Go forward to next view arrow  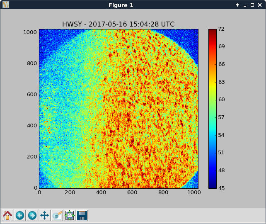coord(32,215)
